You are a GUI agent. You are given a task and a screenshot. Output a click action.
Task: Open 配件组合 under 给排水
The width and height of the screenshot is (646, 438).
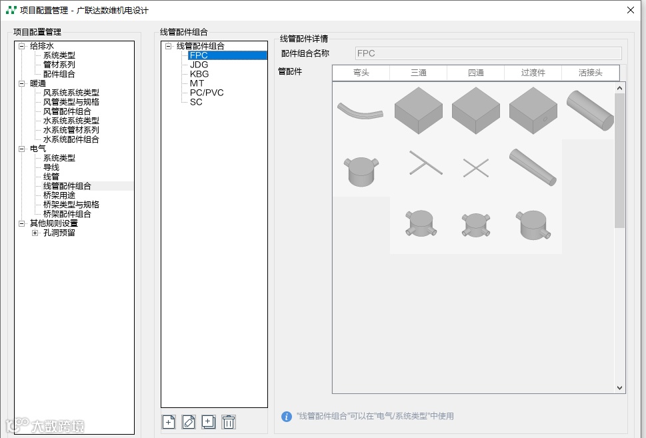pyautogui.click(x=59, y=74)
